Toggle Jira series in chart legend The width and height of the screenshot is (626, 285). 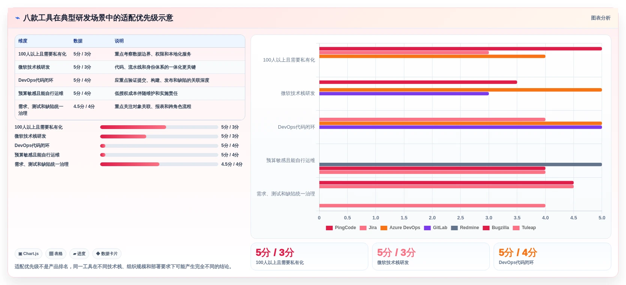point(368,228)
